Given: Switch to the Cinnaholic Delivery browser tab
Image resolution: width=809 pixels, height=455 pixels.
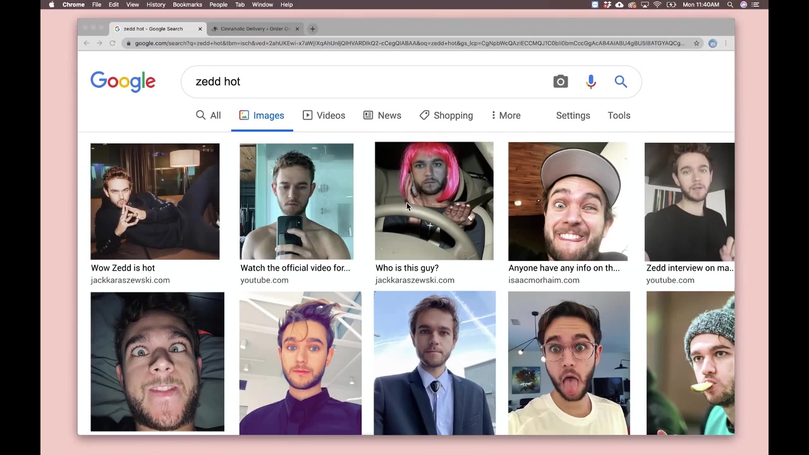Looking at the screenshot, I should click(255, 28).
